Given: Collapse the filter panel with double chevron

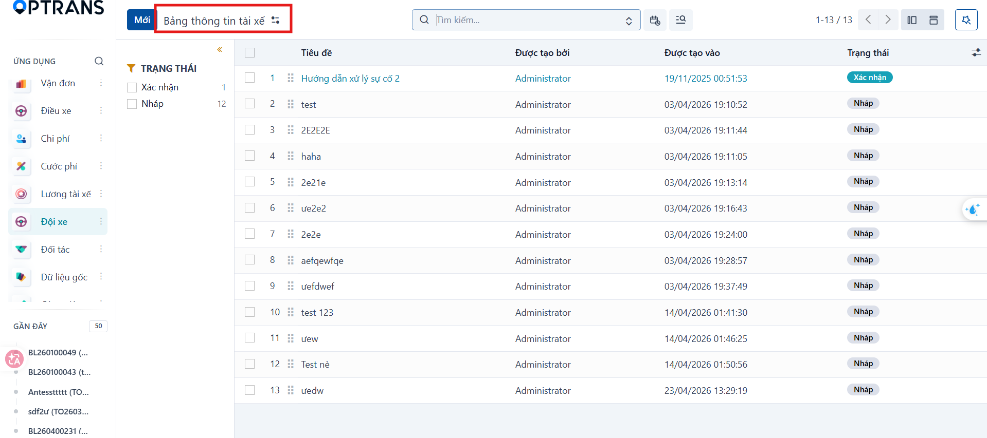Looking at the screenshot, I should 220,50.
